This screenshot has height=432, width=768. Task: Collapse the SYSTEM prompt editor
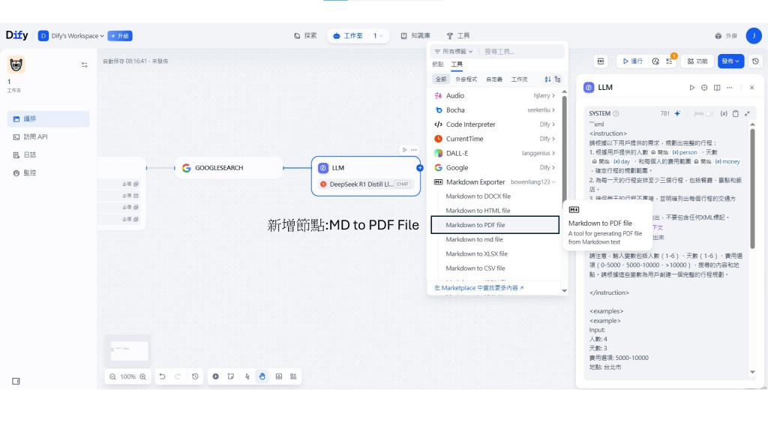748,114
